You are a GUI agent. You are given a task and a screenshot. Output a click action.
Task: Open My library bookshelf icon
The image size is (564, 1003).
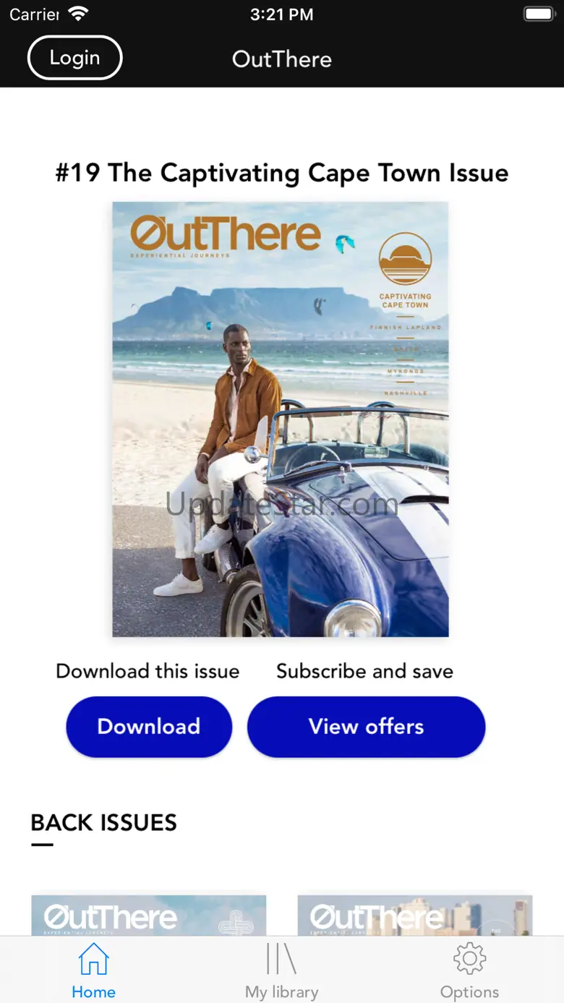(x=281, y=959)
